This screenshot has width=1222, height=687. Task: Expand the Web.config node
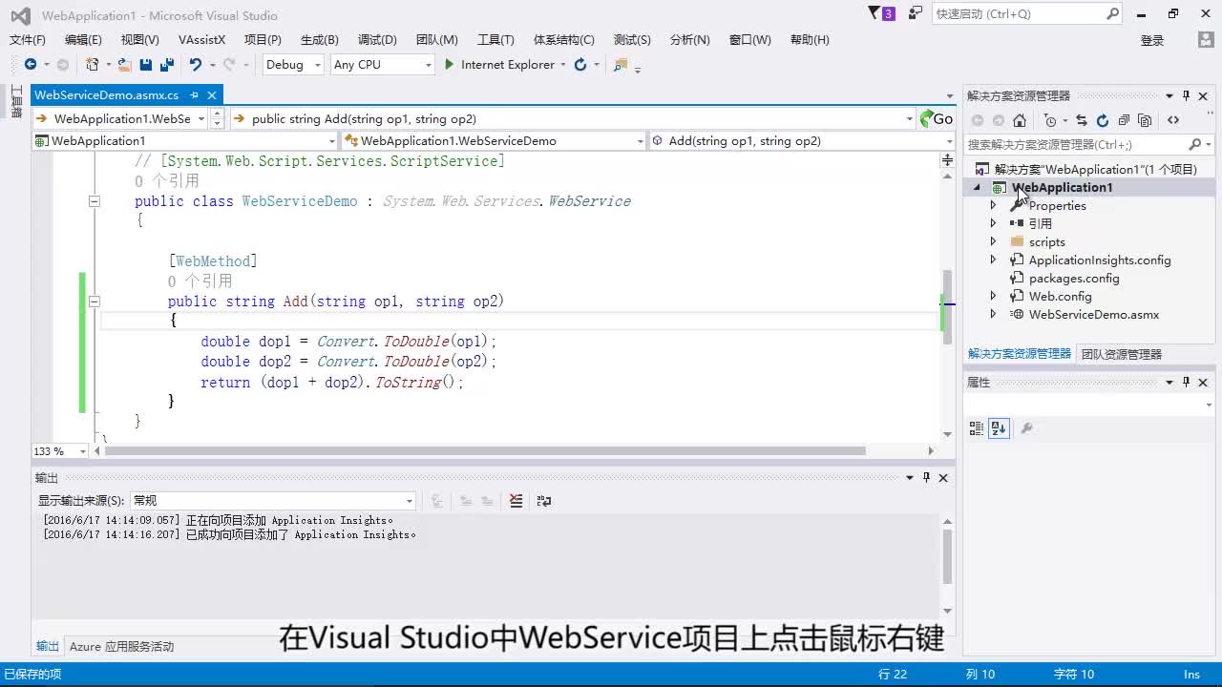(x=993, y=296)
